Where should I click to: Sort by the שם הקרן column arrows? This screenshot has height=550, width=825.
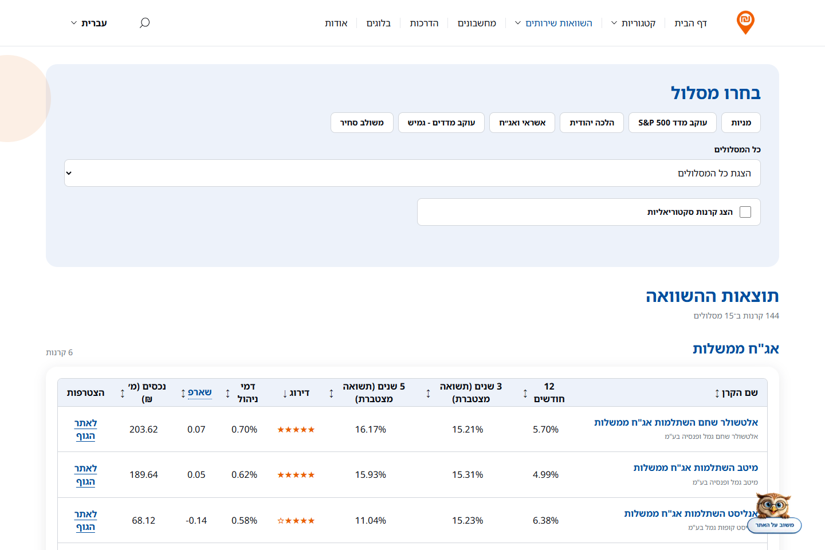[x=717, y=393]
